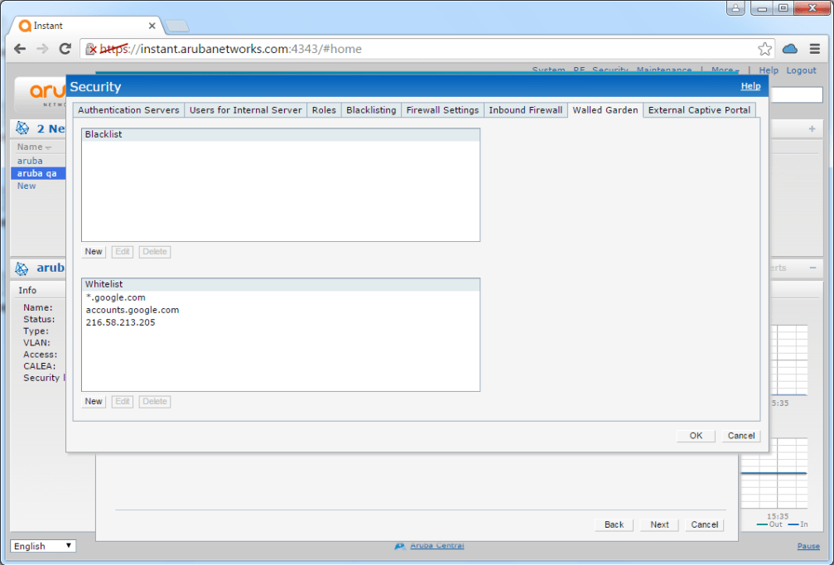Click OK to save Security settings
The width and height of the screenshot is (834, 565).
click(x=695, y=436)
